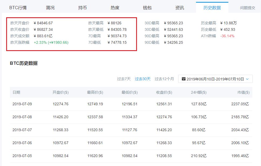Click the 30D最高 value ¥95365.23
Viewport: 261px width, 166px height.
[x=173, y=23]
